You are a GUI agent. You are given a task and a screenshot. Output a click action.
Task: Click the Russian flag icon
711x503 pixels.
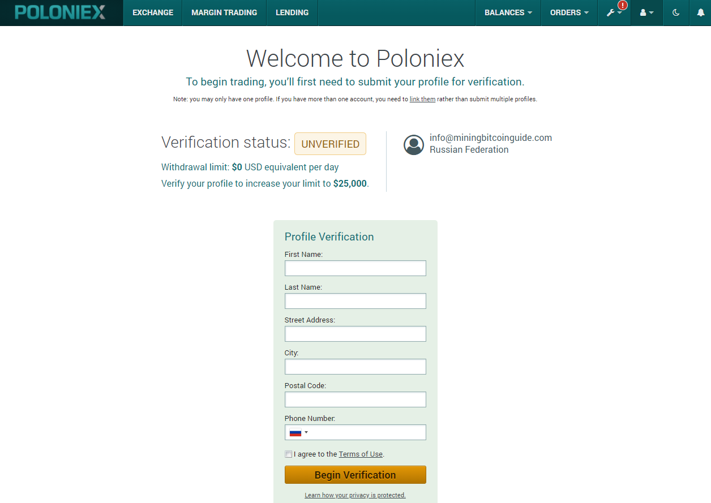click(295, 433)
